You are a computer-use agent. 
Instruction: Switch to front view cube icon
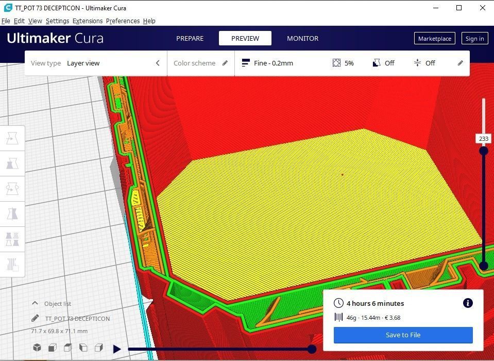pos(53,348)
